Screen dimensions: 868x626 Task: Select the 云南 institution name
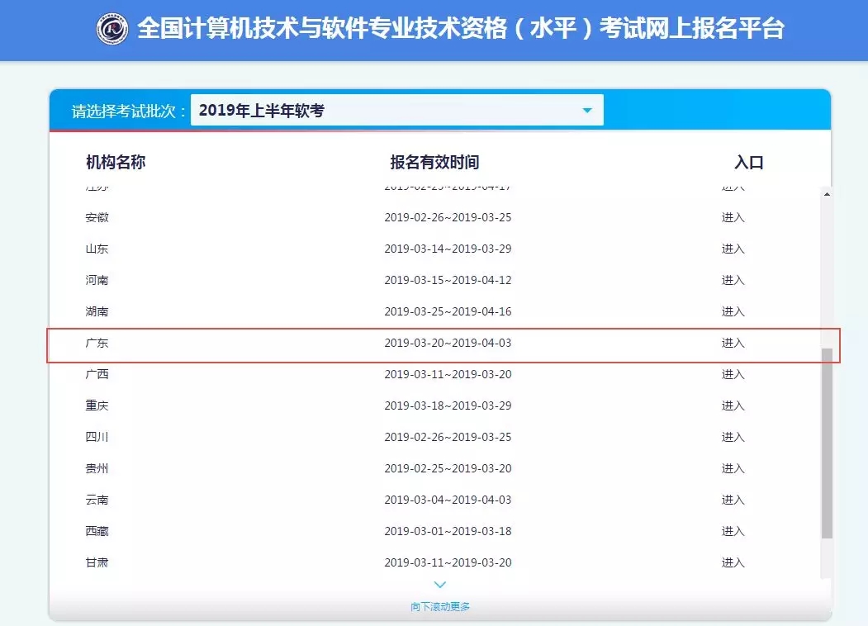coord(97,500)
